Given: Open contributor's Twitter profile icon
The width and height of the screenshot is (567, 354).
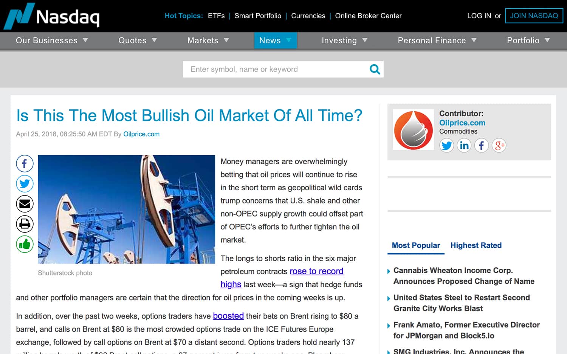Looking at the screenshot, I should click(446, 145).
